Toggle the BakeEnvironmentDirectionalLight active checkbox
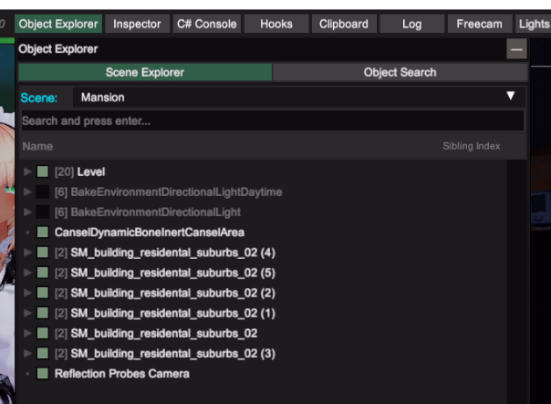This screenshot has width=551, height=404. pos(43,212)
